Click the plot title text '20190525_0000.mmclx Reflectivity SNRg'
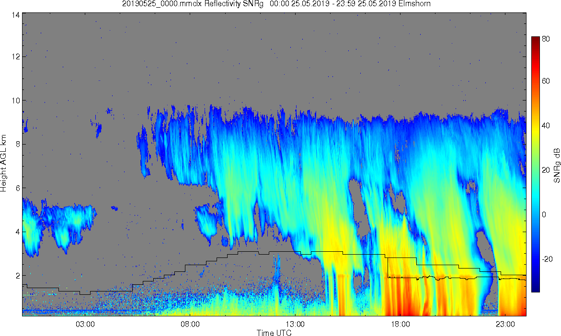 [x=193, y=4]
